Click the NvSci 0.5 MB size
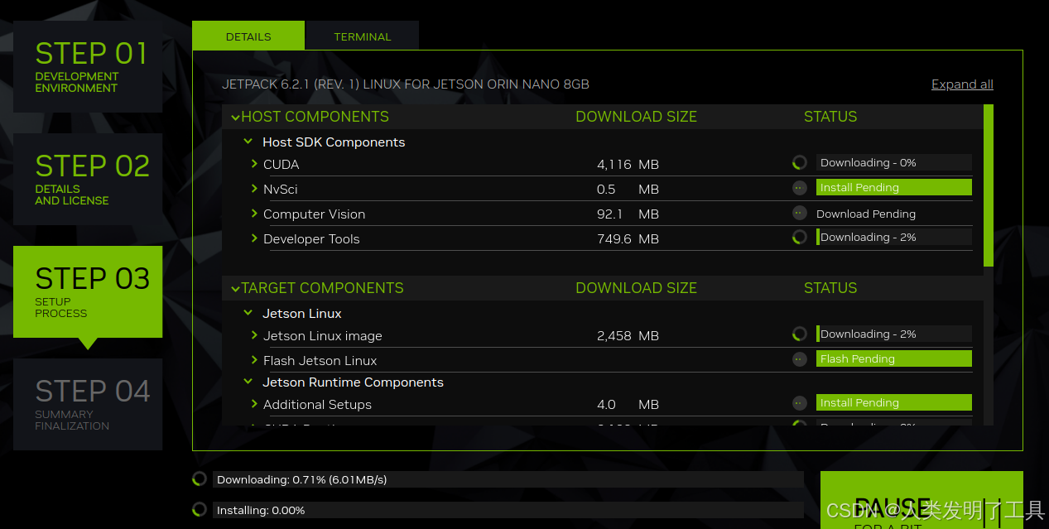Image resolution: width=1049 pixels, height=529 pixels. (628, 190)
